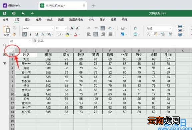Toggle the active center alignment button
The image size is (192, 130).
click(x=96, y=34)
